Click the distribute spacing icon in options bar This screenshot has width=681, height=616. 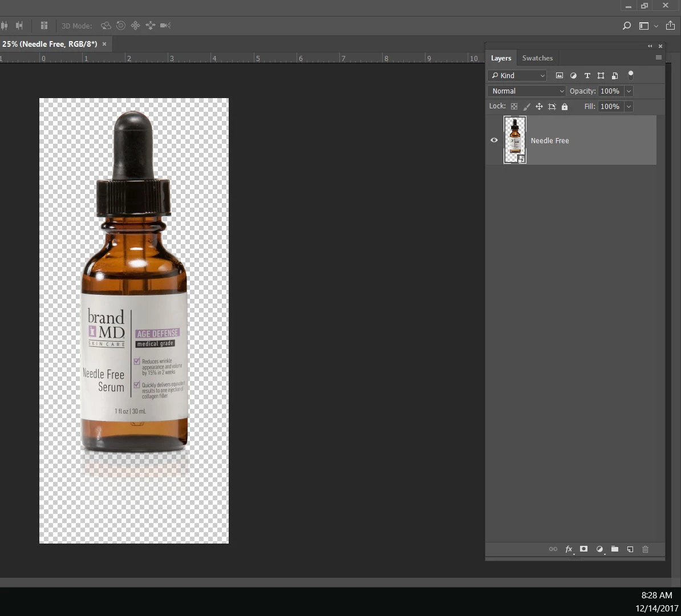click(44, 26)
